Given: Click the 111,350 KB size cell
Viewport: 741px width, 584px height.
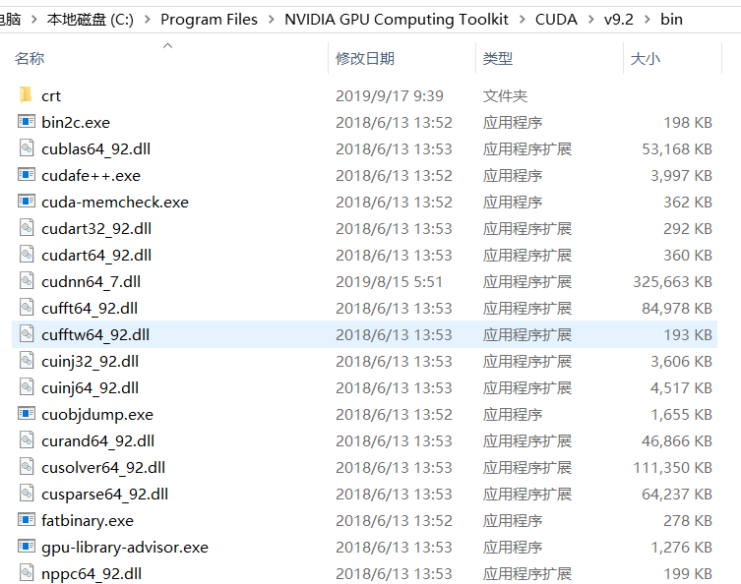Looking at the screenshot, I should click(672, 467).
